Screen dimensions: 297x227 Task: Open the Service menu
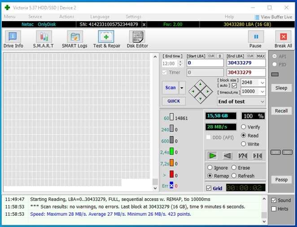(35, 17)
